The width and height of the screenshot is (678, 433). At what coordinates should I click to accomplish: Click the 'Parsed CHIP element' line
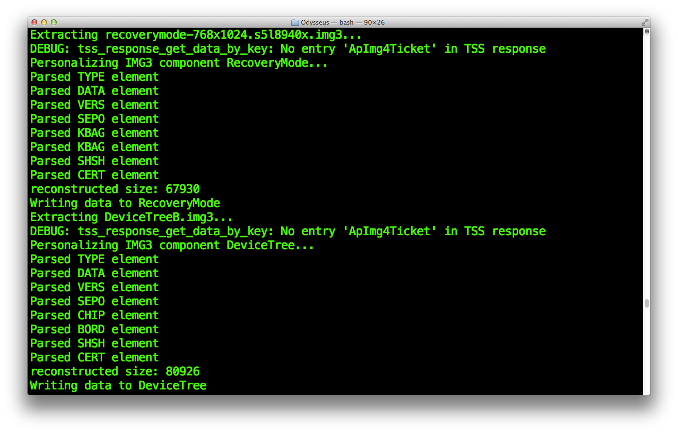point(95,315)
